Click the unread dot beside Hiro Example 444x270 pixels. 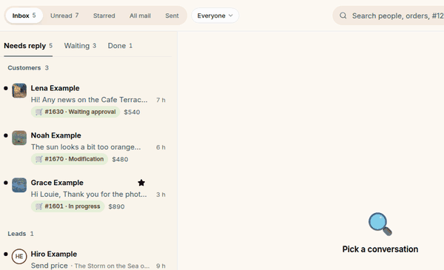(x=6, y=254)
